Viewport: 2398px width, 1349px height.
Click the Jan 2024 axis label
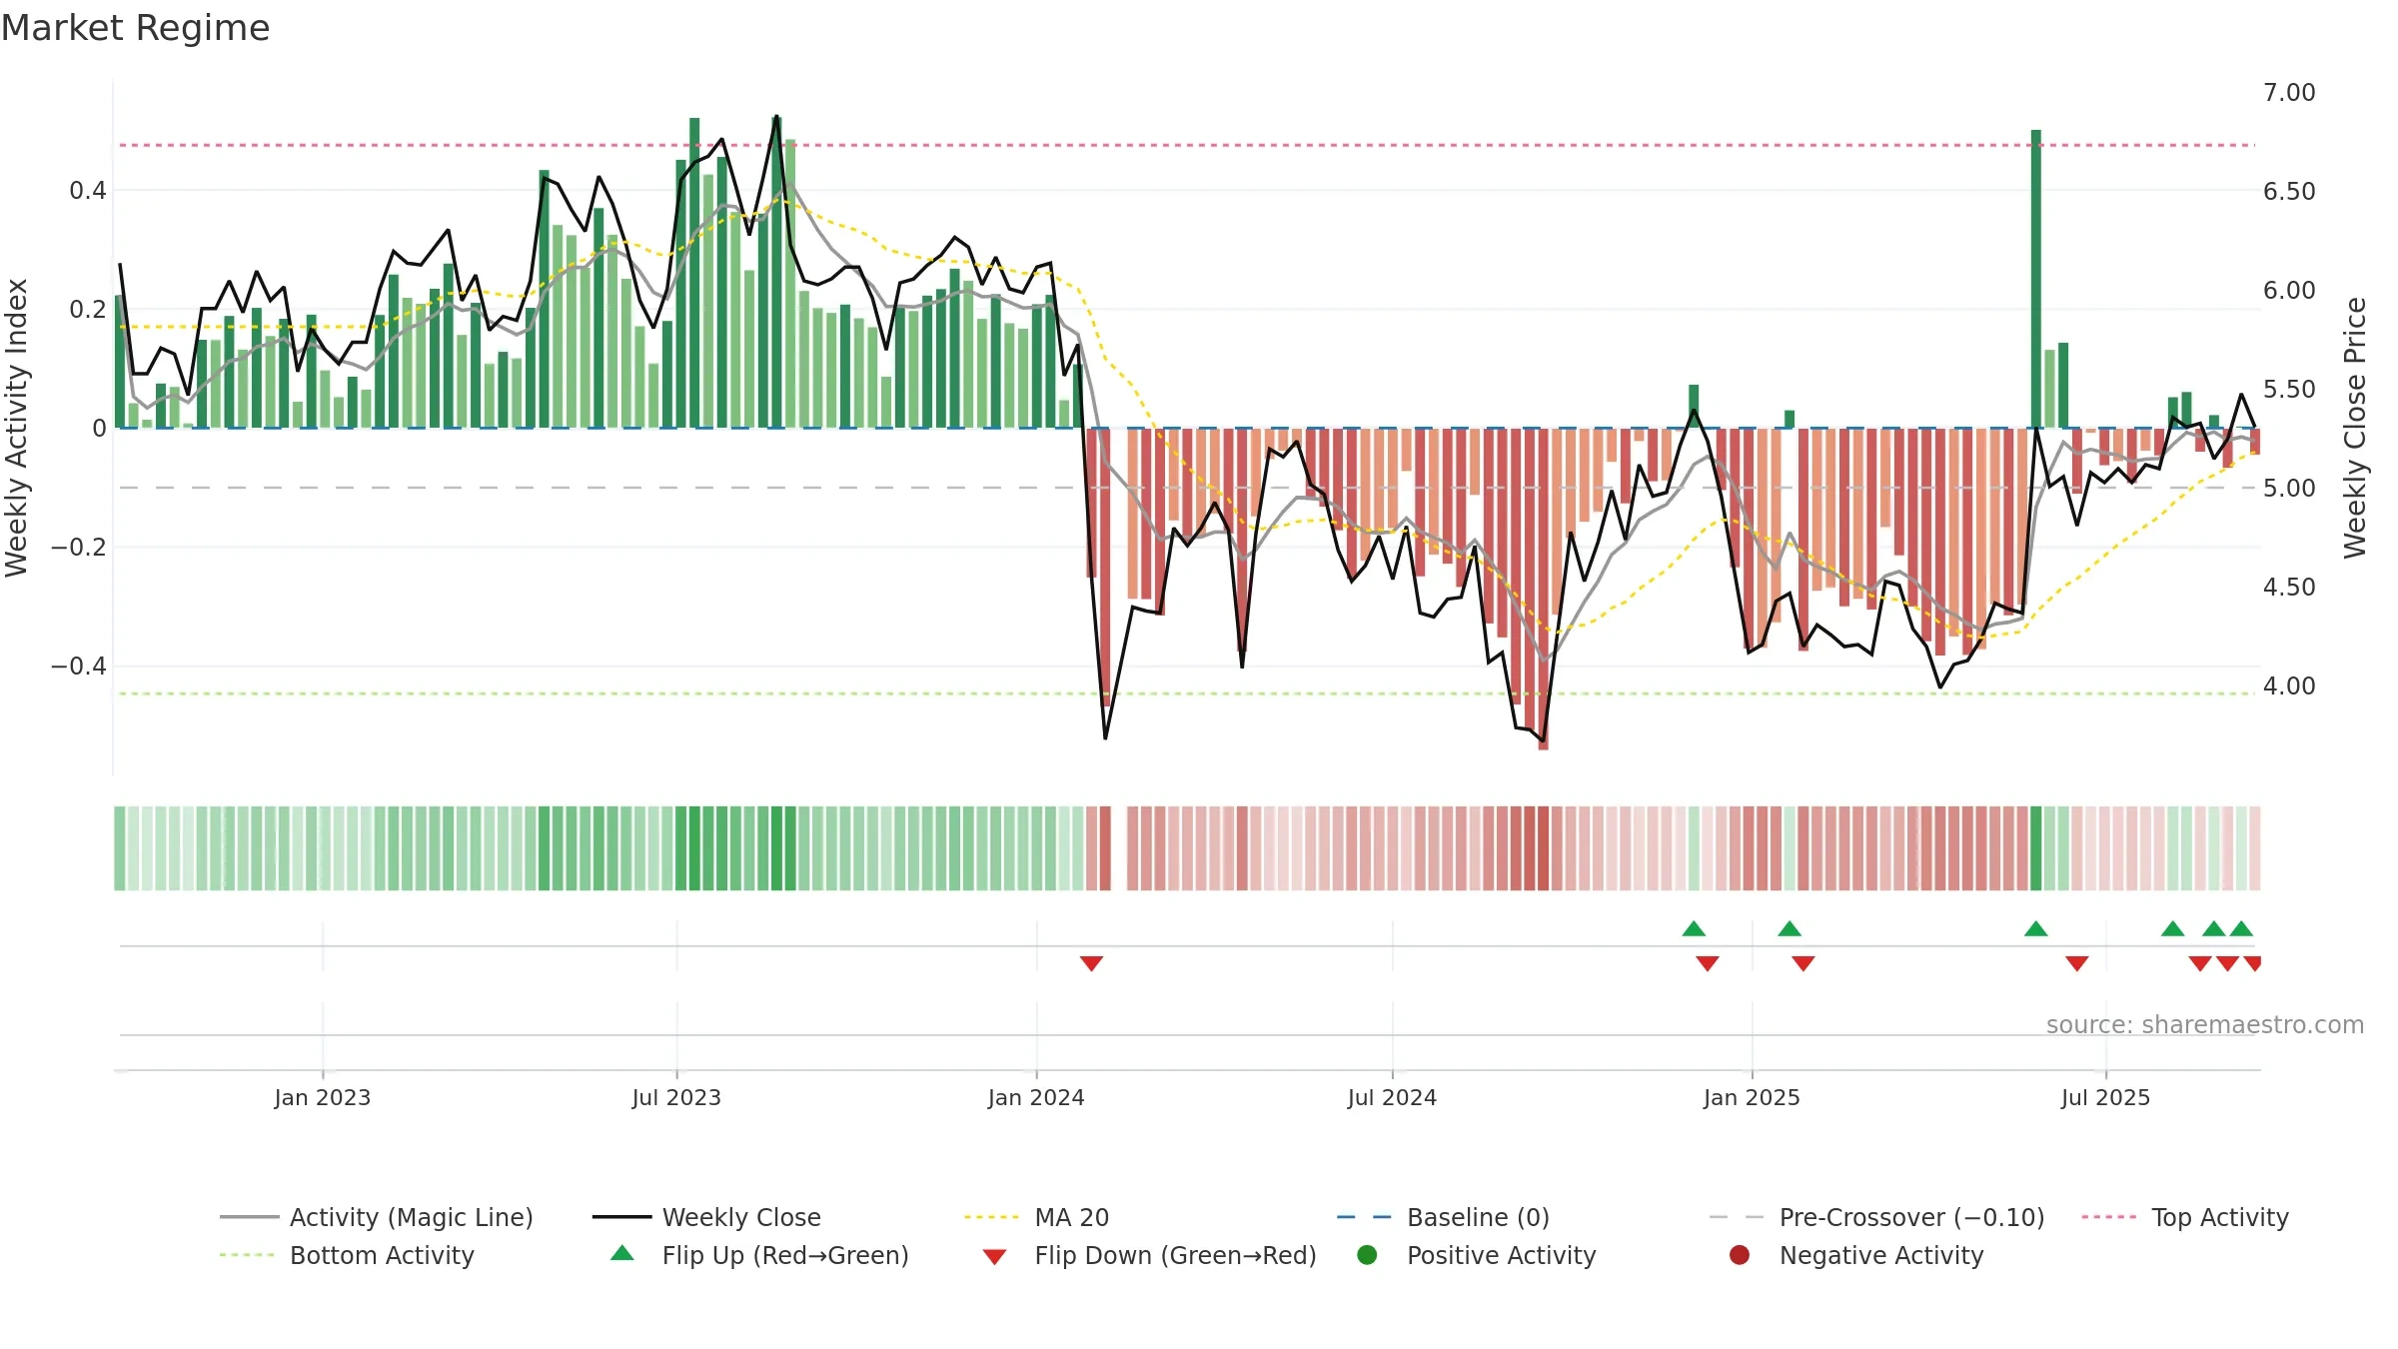1036,1097
